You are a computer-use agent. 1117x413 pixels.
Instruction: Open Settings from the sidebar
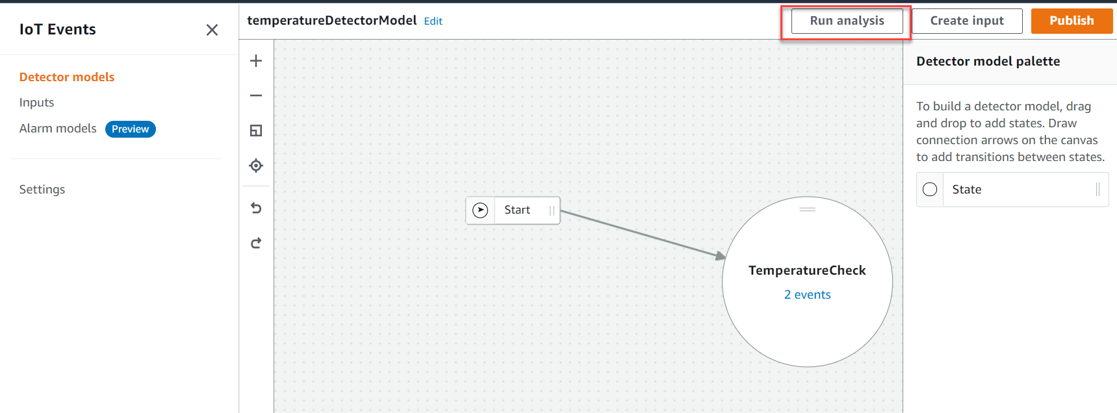tap(42, 190)
